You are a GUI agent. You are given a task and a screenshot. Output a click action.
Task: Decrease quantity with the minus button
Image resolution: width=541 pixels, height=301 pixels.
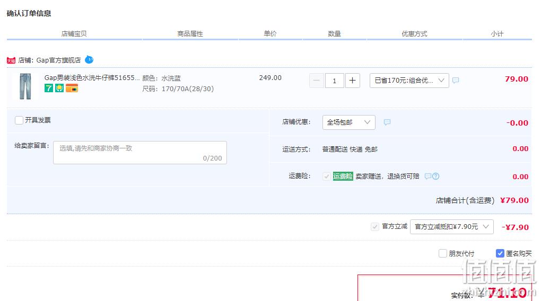click(317, 81)
